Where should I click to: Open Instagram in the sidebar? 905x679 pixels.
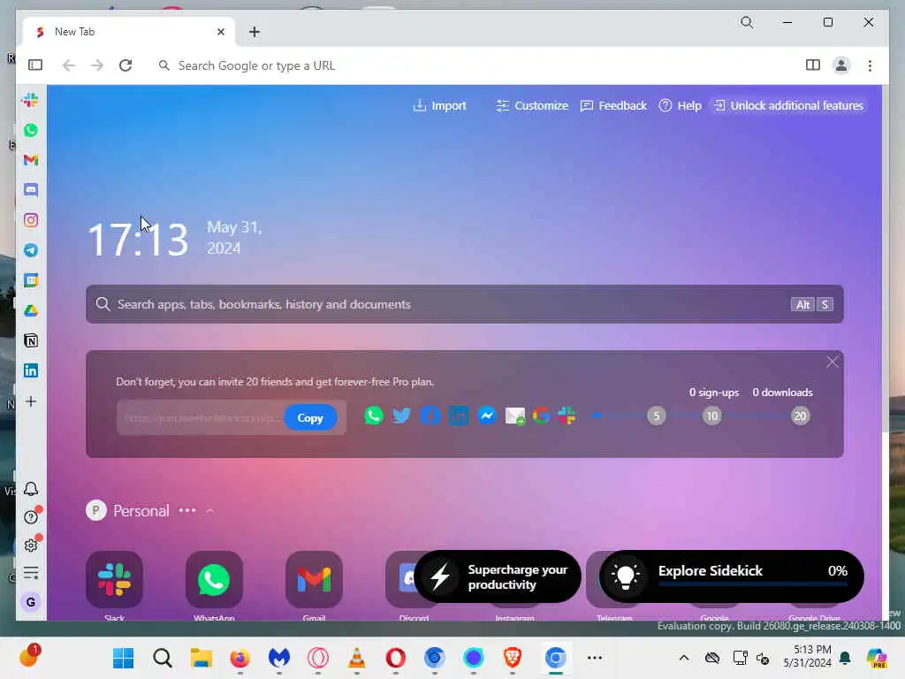pyautogui.click(x=31, y=220)
